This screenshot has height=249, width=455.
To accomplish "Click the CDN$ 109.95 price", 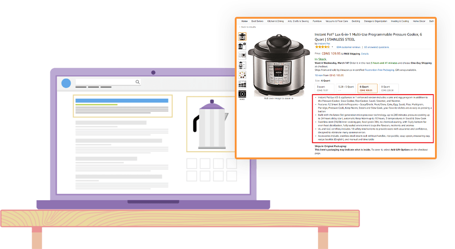I will tap(331, 53).
